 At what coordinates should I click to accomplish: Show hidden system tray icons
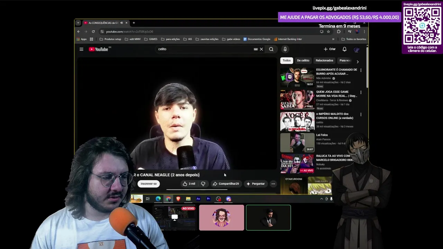pyautogui.click(x=322, y=199)
